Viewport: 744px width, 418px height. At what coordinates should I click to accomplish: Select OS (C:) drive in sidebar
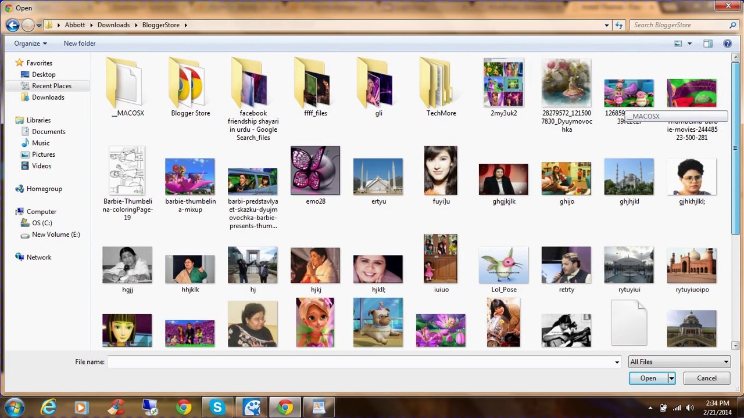point(42,223)
